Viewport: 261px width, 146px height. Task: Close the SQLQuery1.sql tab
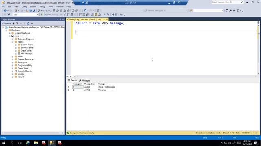[x=107, y=19]
